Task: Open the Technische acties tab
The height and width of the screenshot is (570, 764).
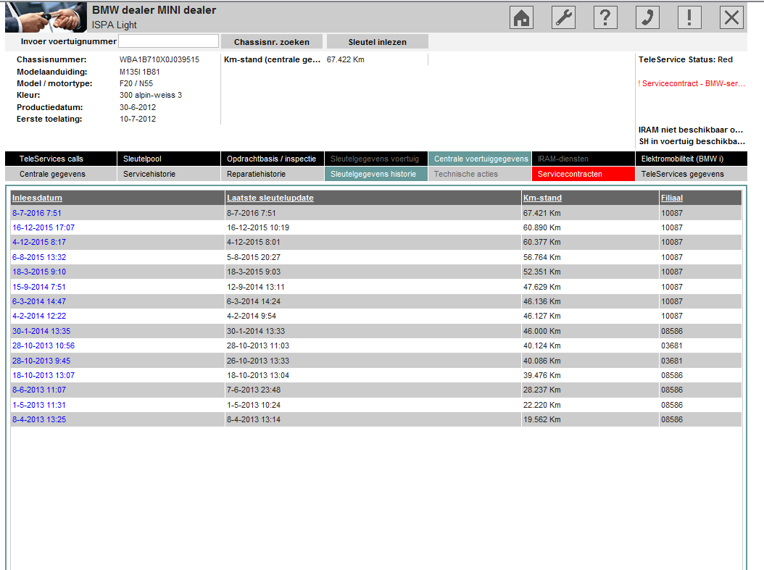Action: 479,174
